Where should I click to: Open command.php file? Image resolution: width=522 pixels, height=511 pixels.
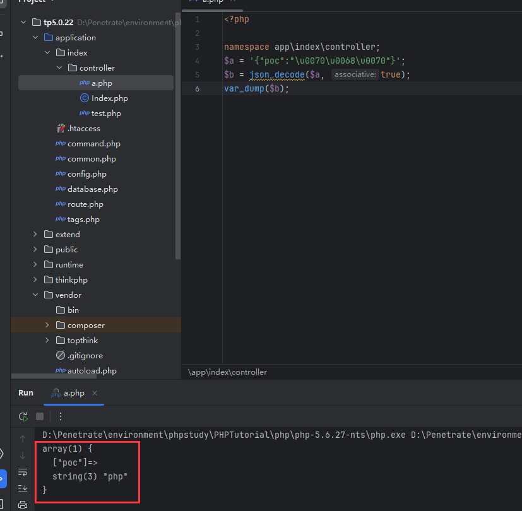click(94, 144)
